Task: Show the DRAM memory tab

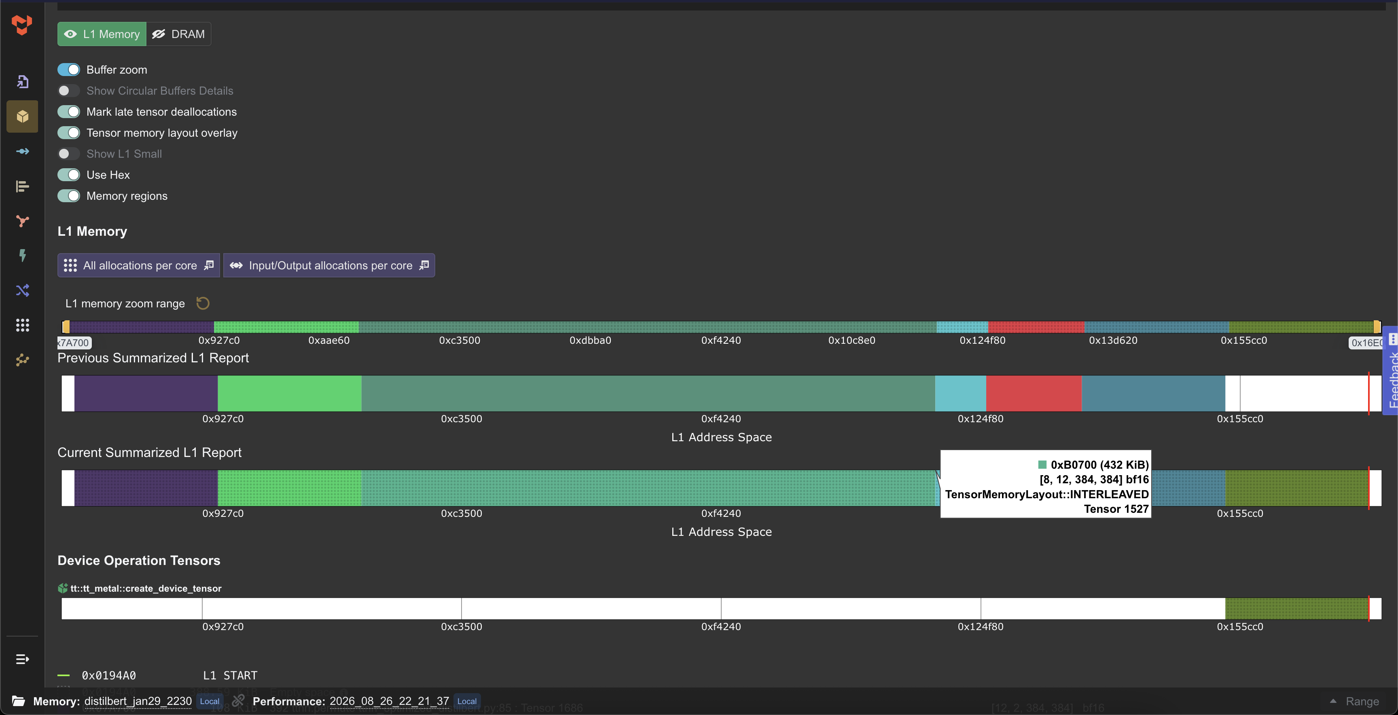Action: click(178, 34)
